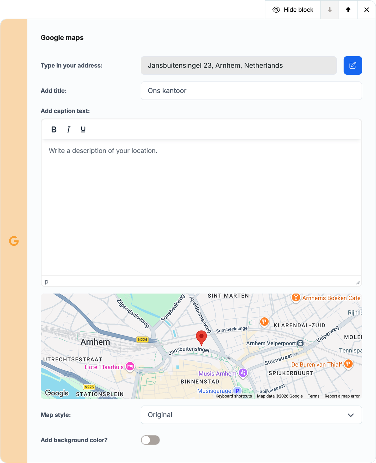The width and height of the screenshot is (376, 463).
Task: Click the KLARENDAL-ZUID district label
Action: pyautogui.click(x=300, y=326)
